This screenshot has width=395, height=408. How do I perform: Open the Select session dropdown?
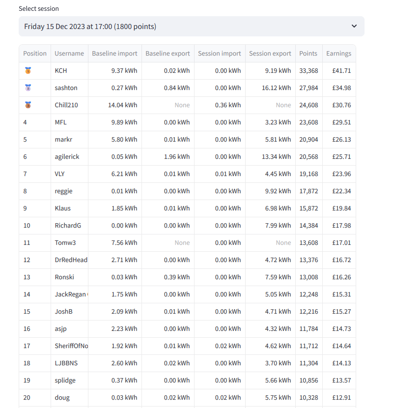(x=192, y=26)
